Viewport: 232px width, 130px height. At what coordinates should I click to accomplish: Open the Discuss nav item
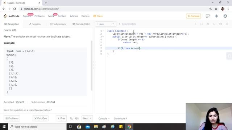pyautogui.click(x=86, y=16)
